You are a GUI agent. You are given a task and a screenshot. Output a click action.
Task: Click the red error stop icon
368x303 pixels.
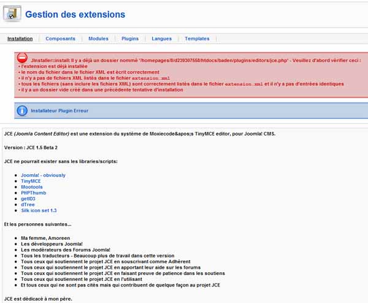tap(22, 58)
